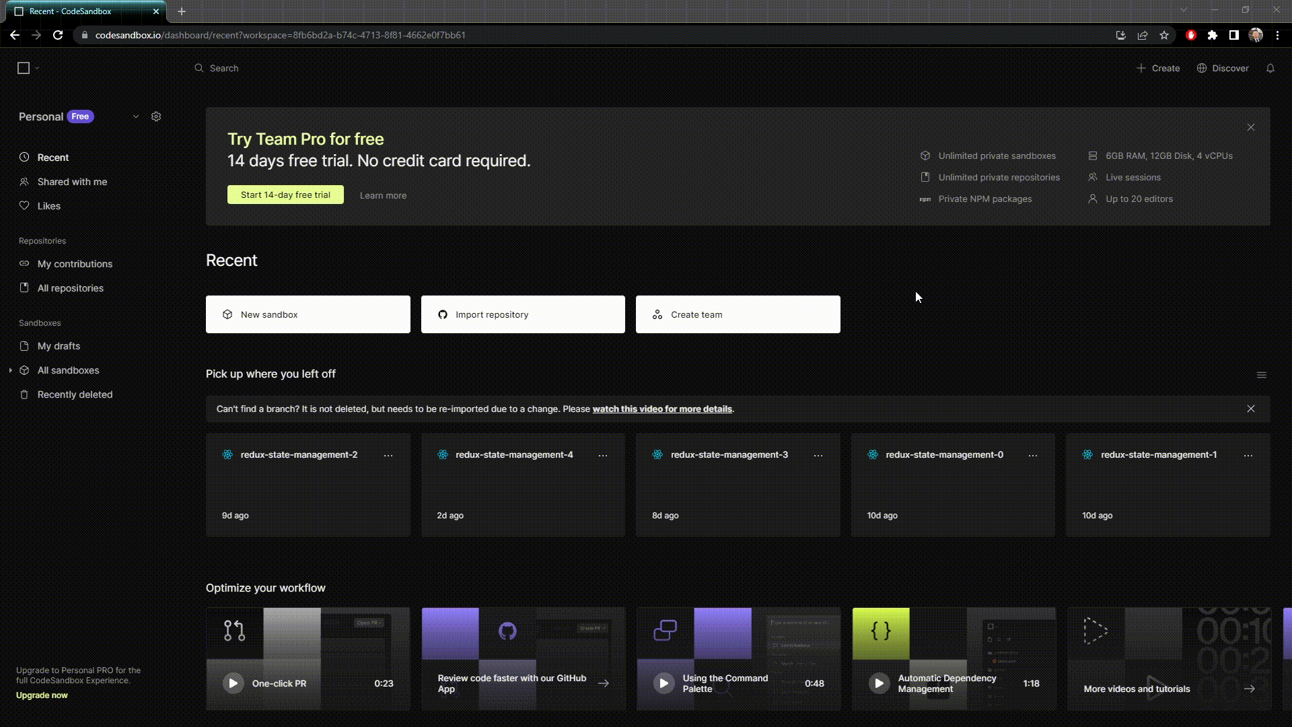Click the share page icon

(1143, 35)
